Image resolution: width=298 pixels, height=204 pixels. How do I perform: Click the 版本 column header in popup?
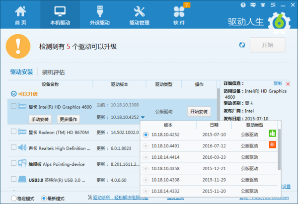[x=168, y=125]
